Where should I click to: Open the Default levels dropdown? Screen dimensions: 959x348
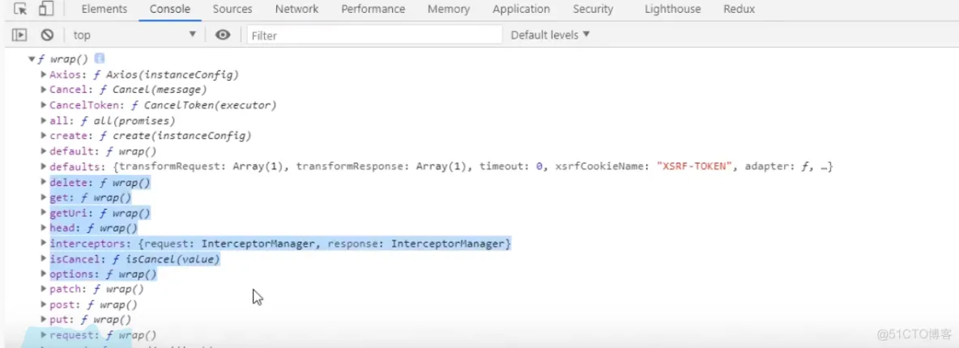point(550,35)
